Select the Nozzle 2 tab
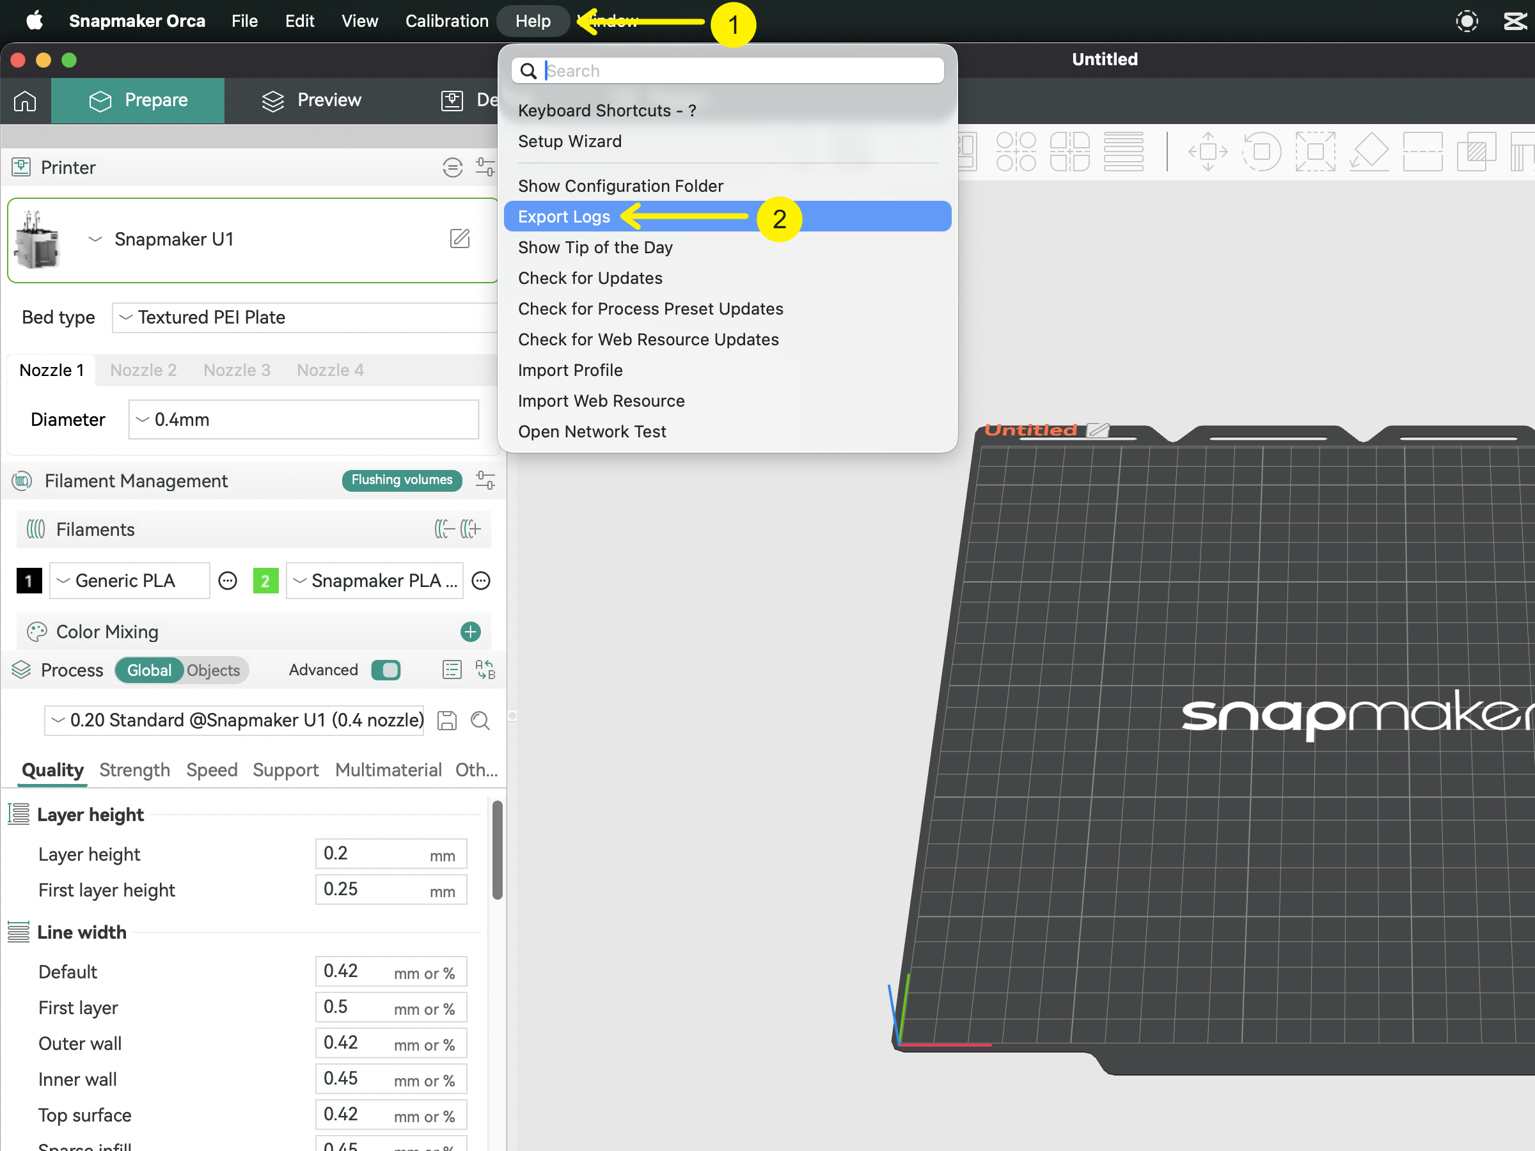Screen dimensions: 1535x1151 coord(143,370)
